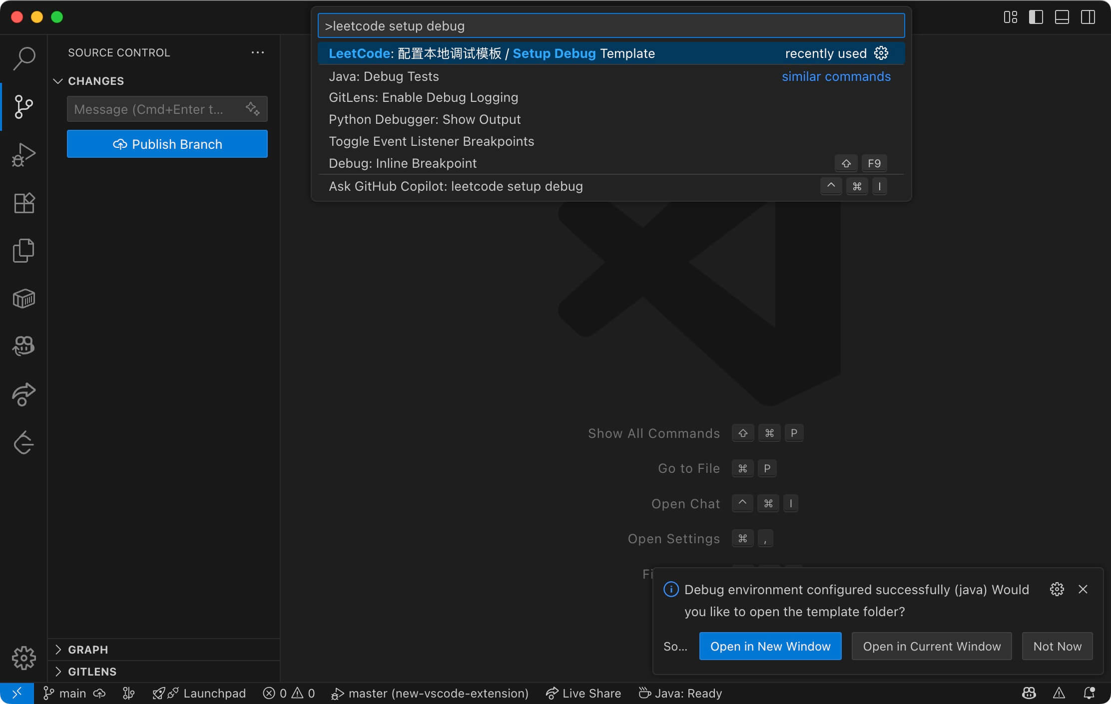Open the Extensions view
The width and height of the screenshot is (1111, 704).
click(23, 203)
